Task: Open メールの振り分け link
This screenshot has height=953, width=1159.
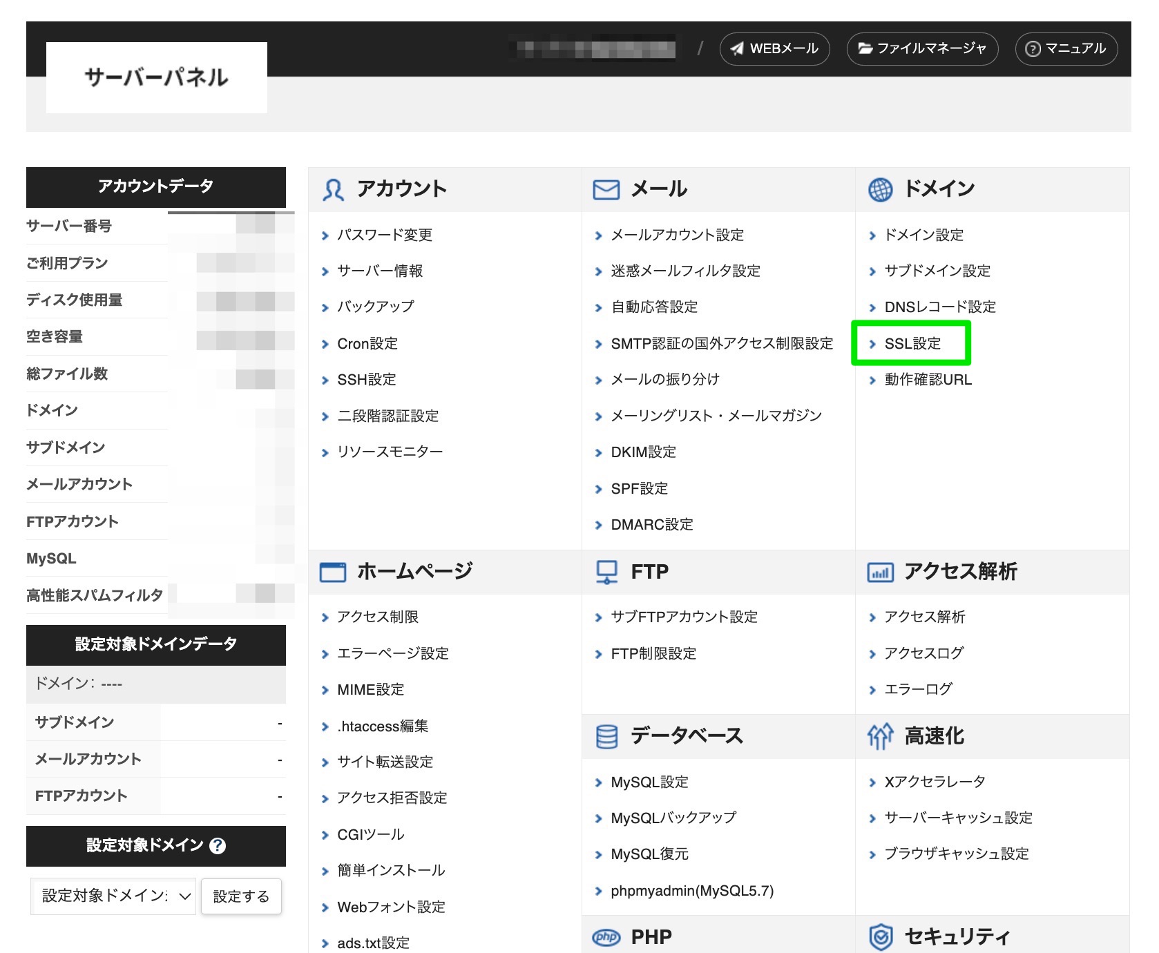Action: coord(665,379)
